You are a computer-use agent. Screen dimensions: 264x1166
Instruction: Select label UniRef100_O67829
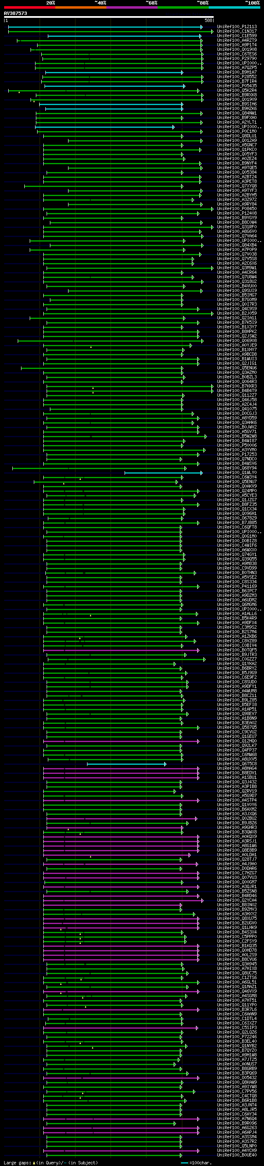237,518
